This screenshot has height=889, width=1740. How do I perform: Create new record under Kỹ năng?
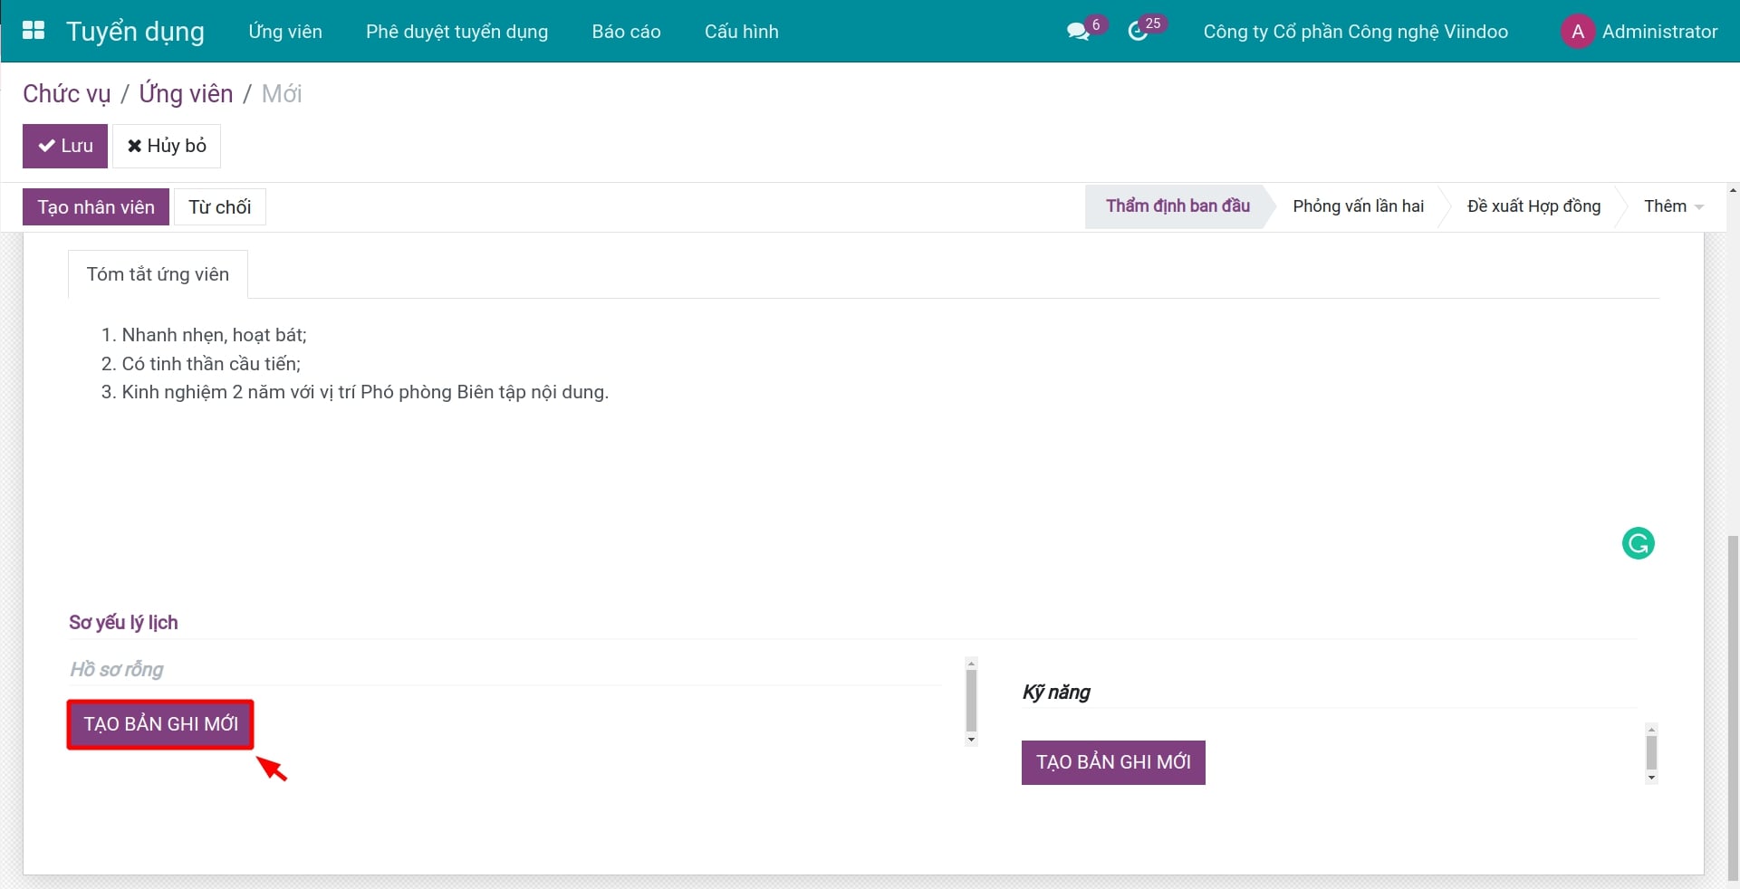[1113, 762]
